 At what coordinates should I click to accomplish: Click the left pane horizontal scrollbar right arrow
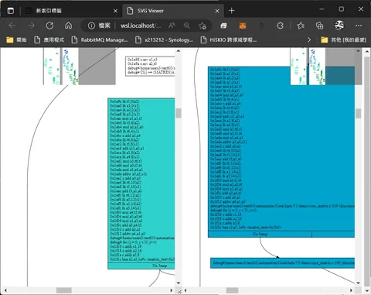(172, 290)
